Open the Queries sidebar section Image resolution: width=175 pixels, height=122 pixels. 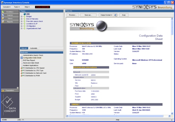coord(10,15)
